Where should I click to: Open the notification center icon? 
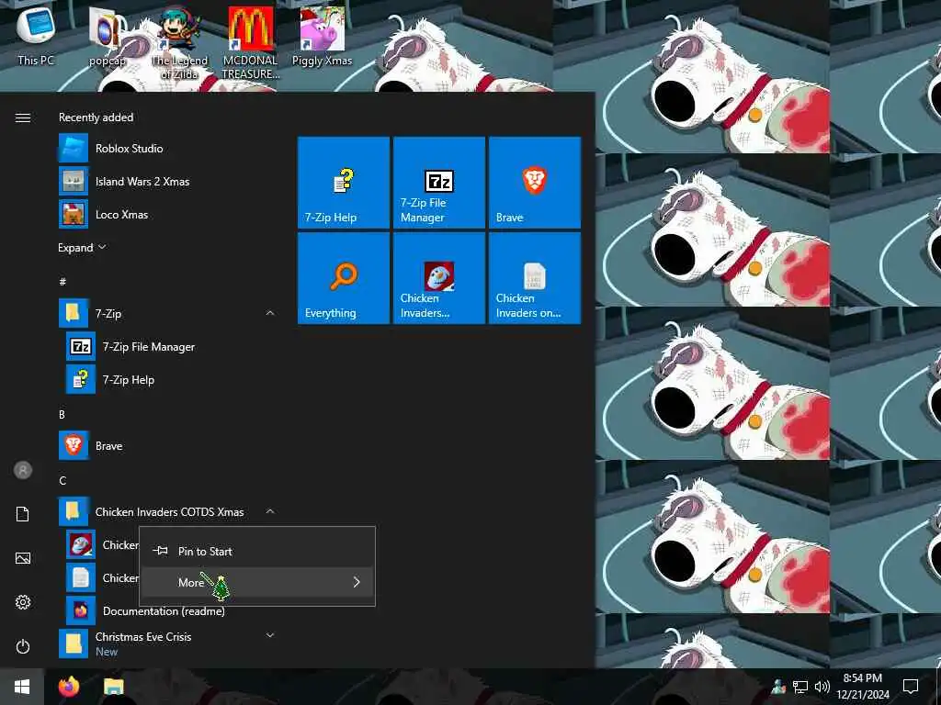point(911,687)
